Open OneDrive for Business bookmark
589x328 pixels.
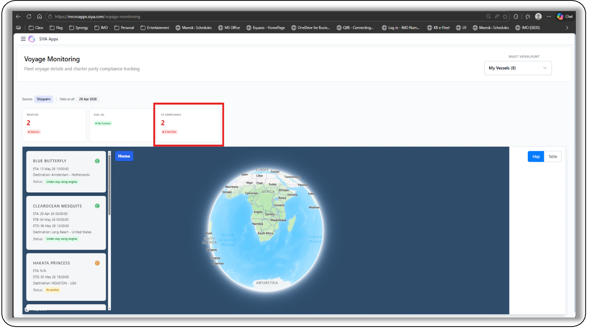tap(311, 28)
